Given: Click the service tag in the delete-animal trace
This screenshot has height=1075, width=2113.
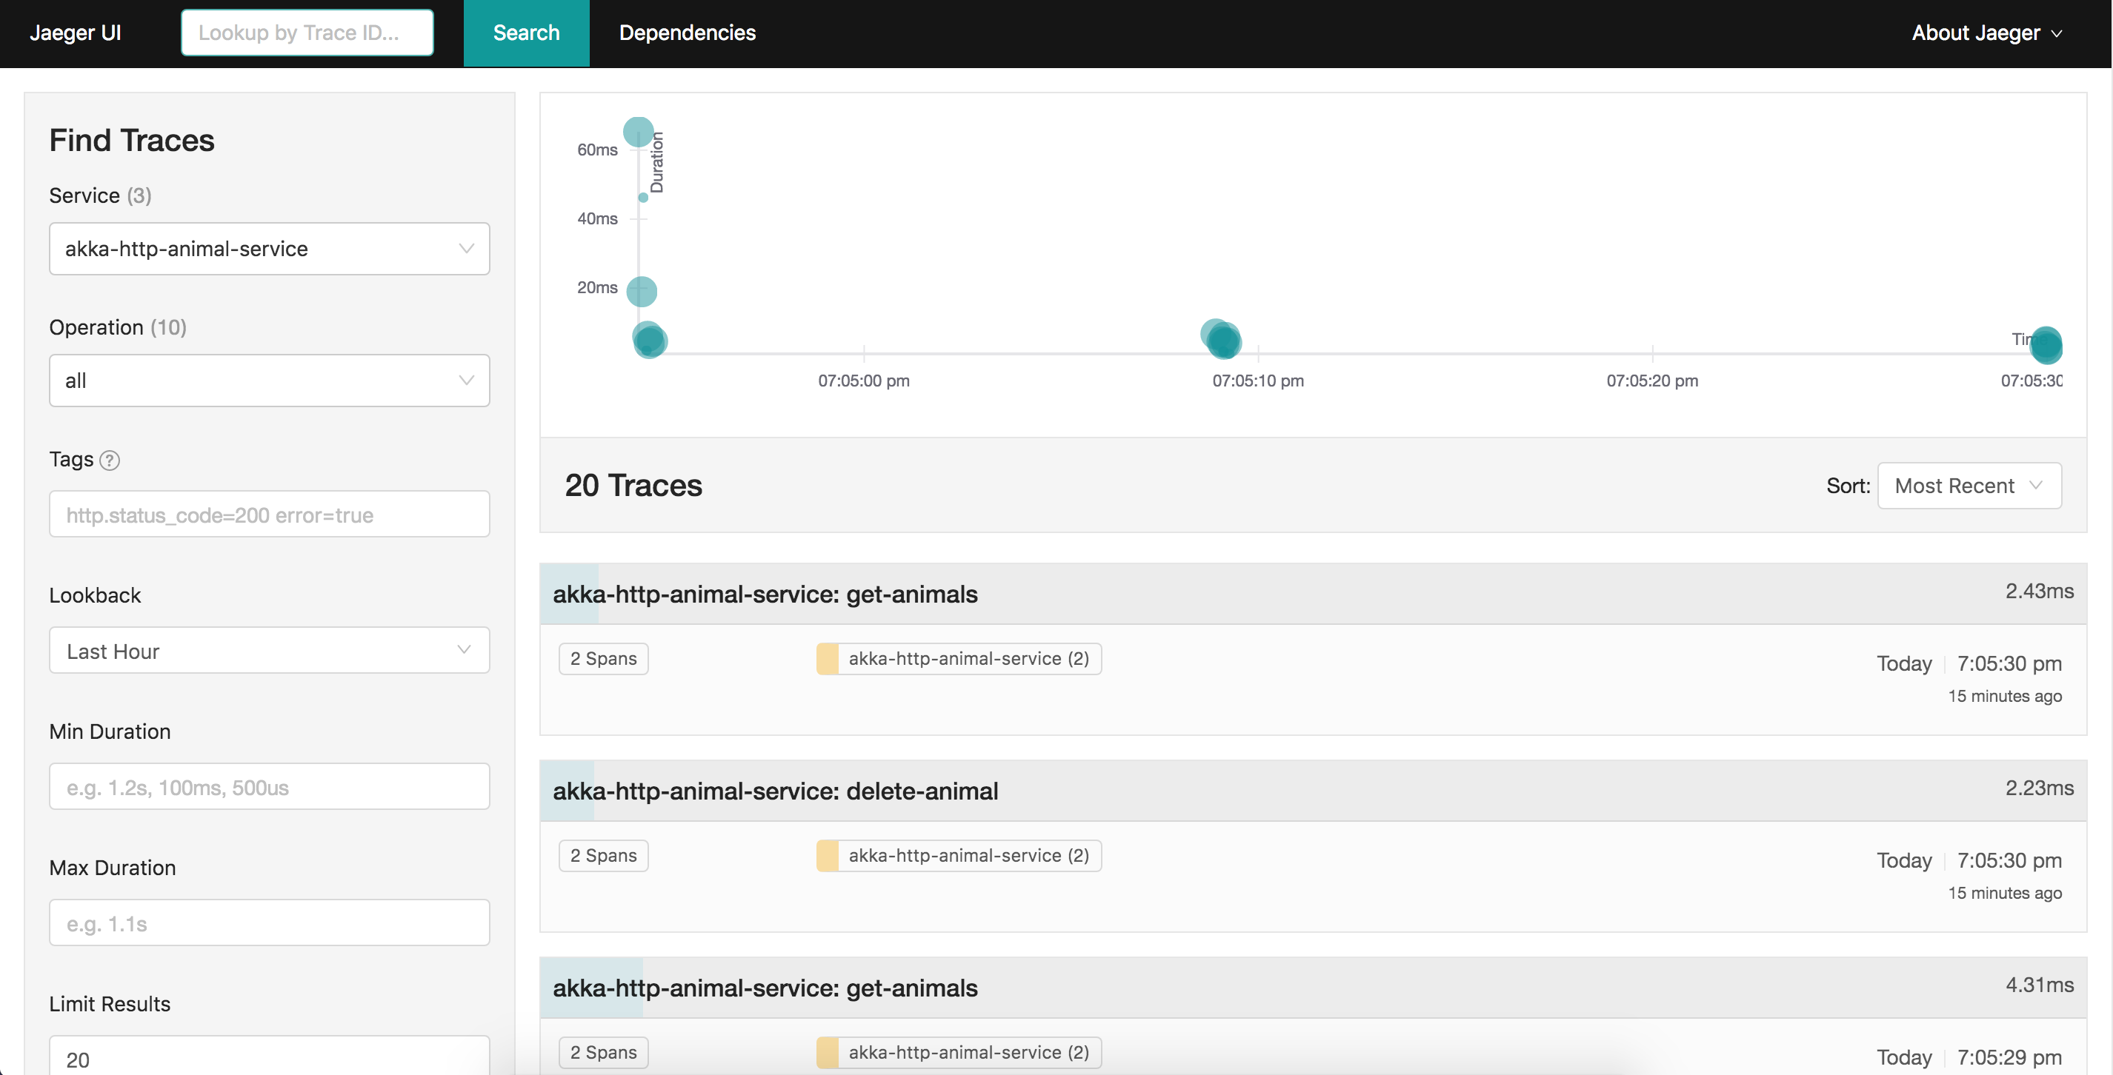Looking at the screenshot, I should [958, 855].
